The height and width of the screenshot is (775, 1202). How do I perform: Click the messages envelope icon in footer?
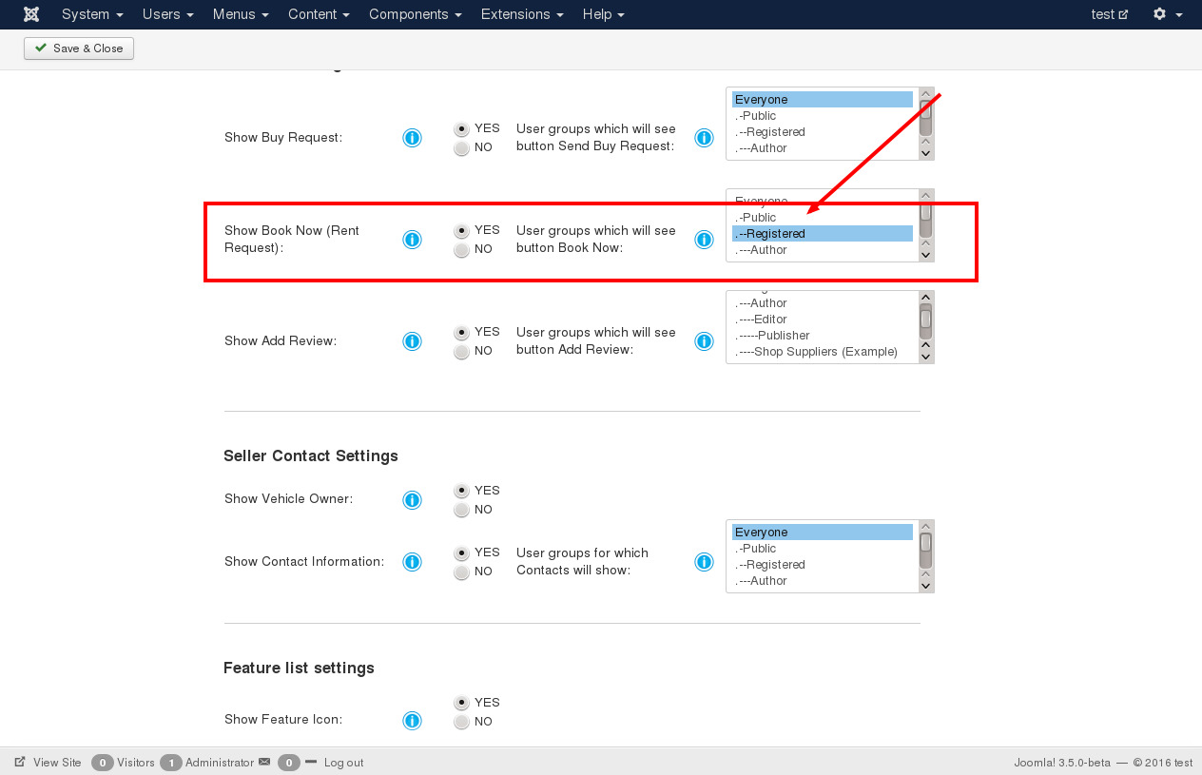click(264, 763)
